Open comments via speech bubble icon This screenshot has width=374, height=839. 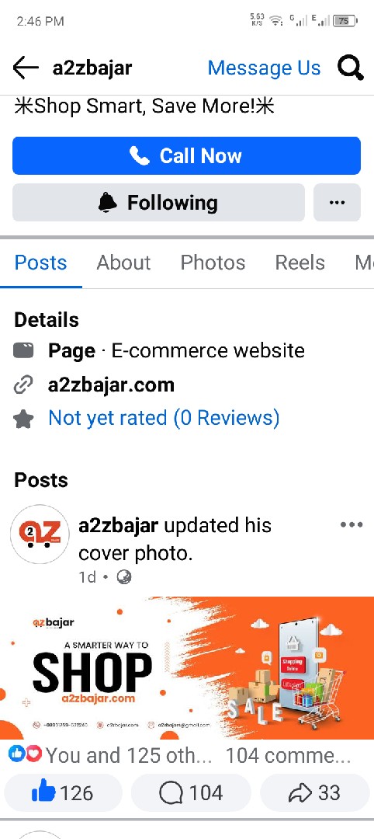[x=171, y=793]
